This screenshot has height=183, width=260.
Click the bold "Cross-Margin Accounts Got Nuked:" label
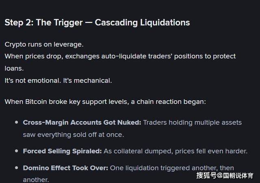(x=82, y=122)
